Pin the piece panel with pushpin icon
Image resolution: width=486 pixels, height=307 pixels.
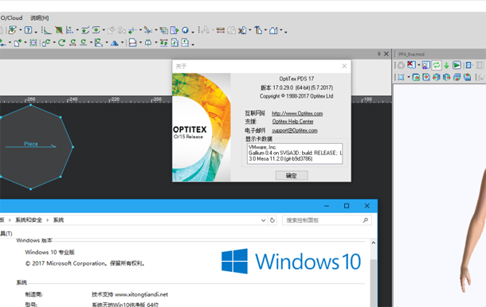coord(378,54)
